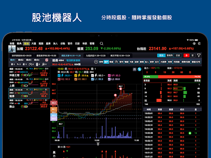The width and height of the screenshot is (211, 158).
Task: Sort by the battery icon stepper
Action: click(38, 64)
